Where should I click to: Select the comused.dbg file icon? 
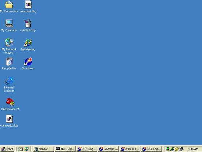click(28, 4)
